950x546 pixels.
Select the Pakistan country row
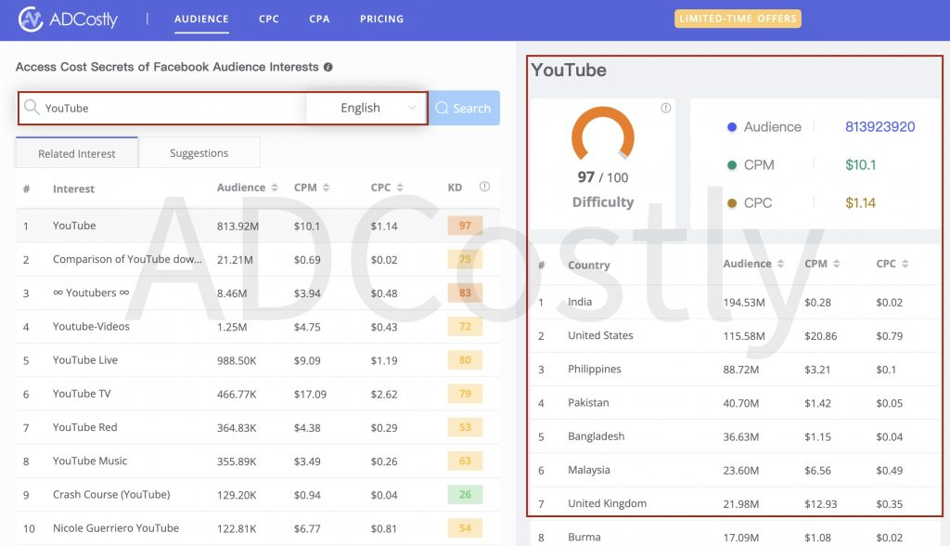[735, 403]
